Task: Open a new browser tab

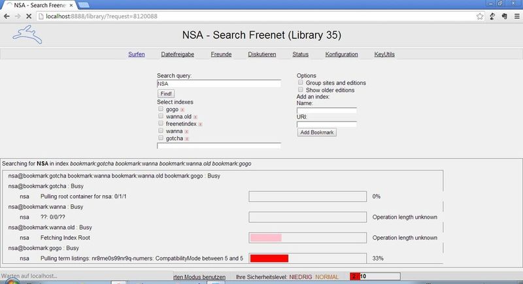Action: 84,5
